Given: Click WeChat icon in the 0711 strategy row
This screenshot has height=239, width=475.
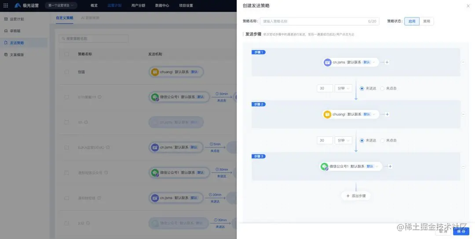Looking at the screenshot, I should tap(155, 97).
